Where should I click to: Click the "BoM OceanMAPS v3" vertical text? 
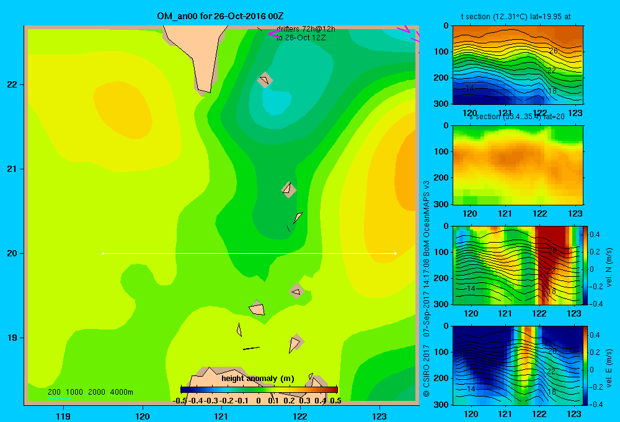(x=427, y=218)
